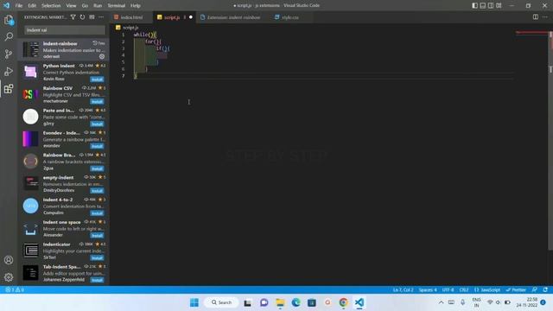Switch to the index.html tab
Image resolution: width=553 pixels, height=311 pixels.
tap(131, 17)
